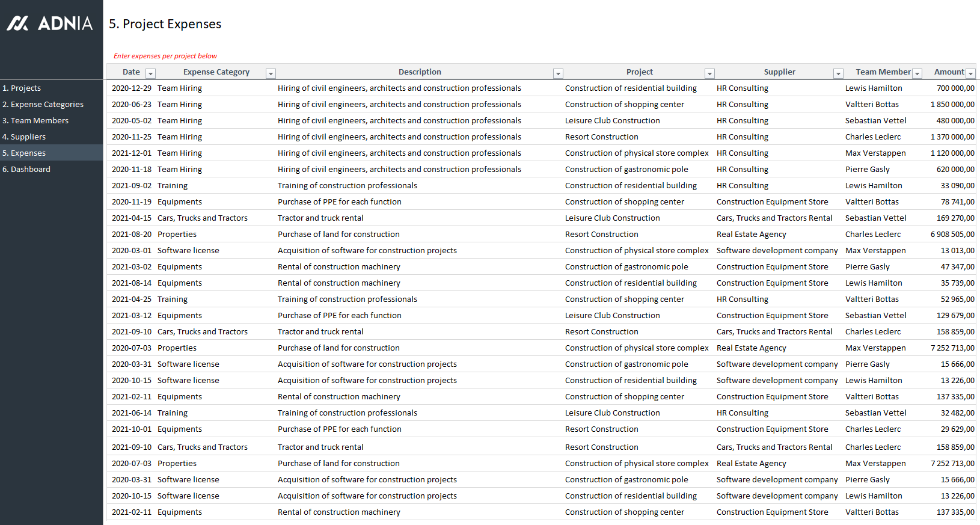The width and height of the screenshot is (980, 525).
Task: Open the 3. Team Members page
Action: (x=35, y=121)
